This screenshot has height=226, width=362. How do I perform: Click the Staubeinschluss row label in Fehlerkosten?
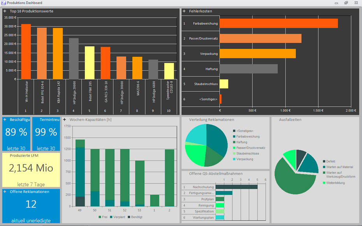[206, 84]
